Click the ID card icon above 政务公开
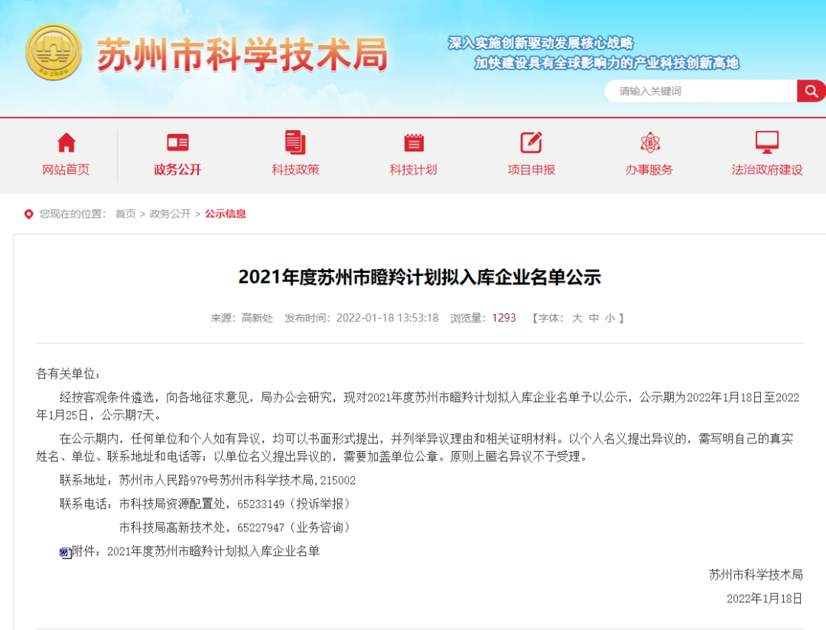 pos(177,142)
